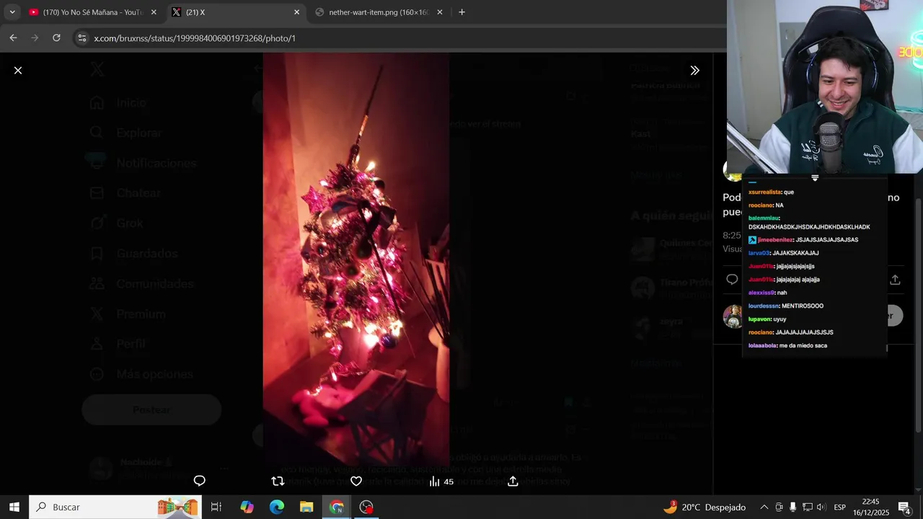The width and height of the screenshot is (923, 519).
Task: Click the chat overlay drag handle
Action: 815,177
